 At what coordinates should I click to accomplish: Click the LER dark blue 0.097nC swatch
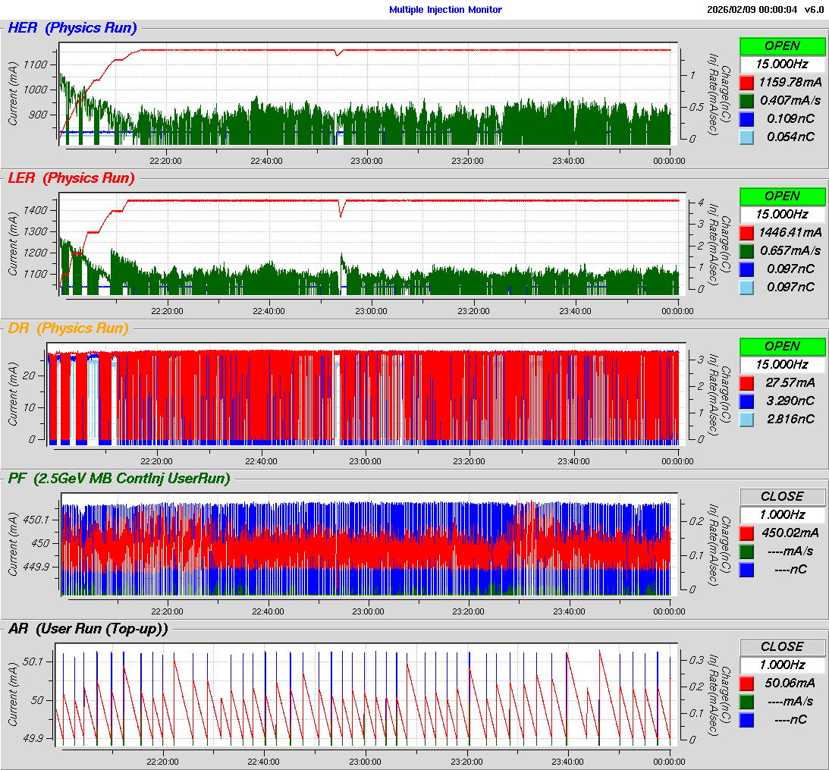746,269
